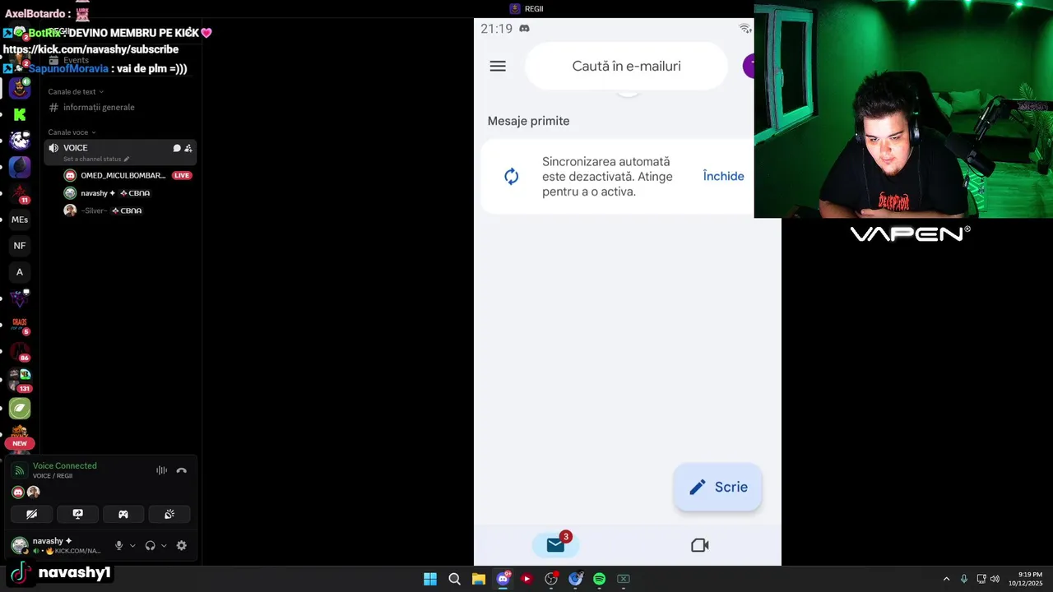
Task: Open the MEs server in Discord
Action: tap(20, 220)
